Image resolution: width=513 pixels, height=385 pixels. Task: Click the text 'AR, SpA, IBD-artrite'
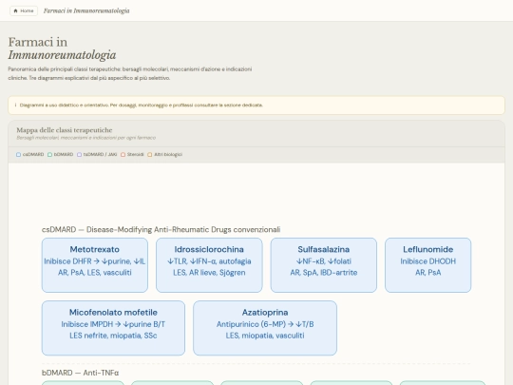(324, 273)
